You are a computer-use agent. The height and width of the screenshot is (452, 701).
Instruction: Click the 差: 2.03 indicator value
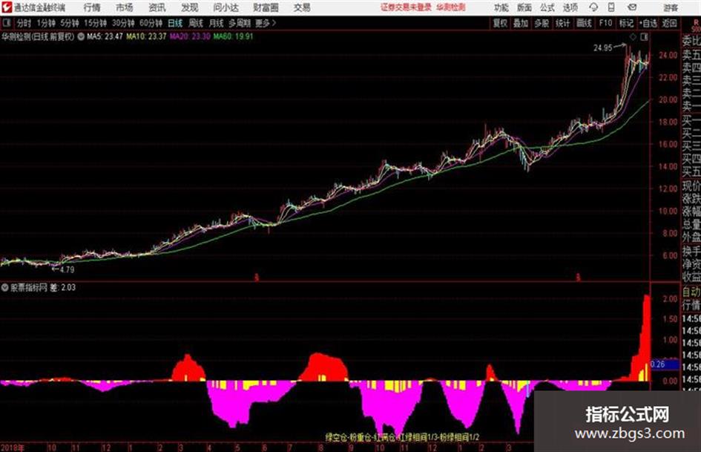62,287
